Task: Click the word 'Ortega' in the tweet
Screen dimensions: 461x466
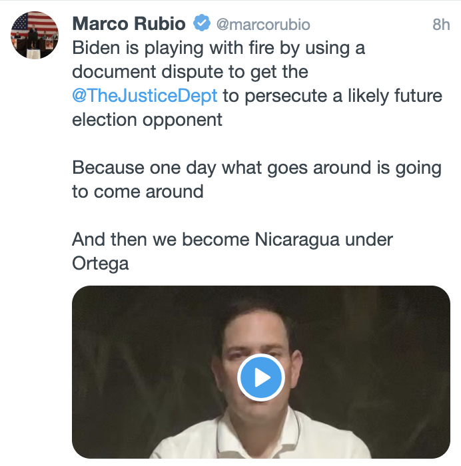Action: (x=101, y=264)
